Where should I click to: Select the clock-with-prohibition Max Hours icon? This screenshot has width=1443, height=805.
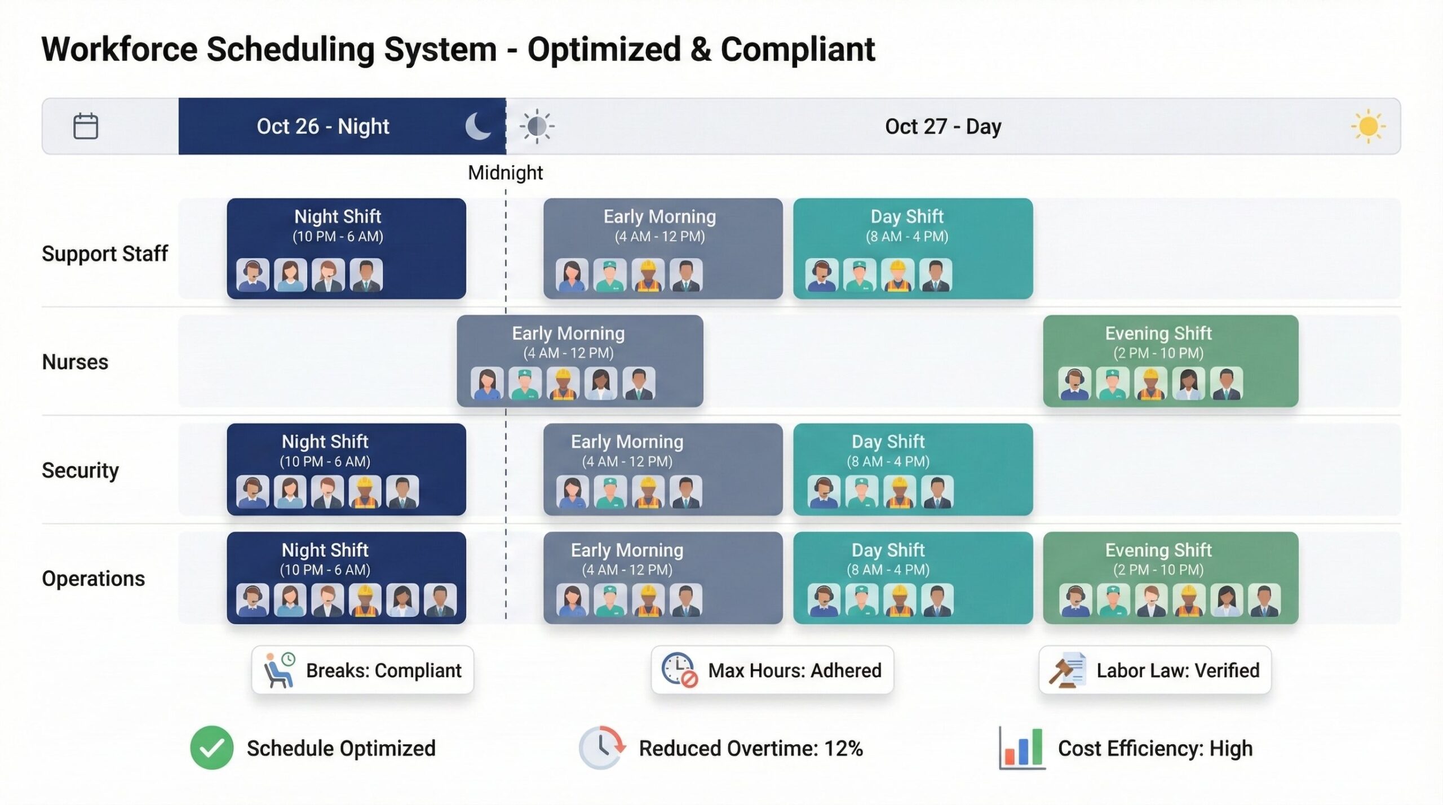click(x=680, y=670)
